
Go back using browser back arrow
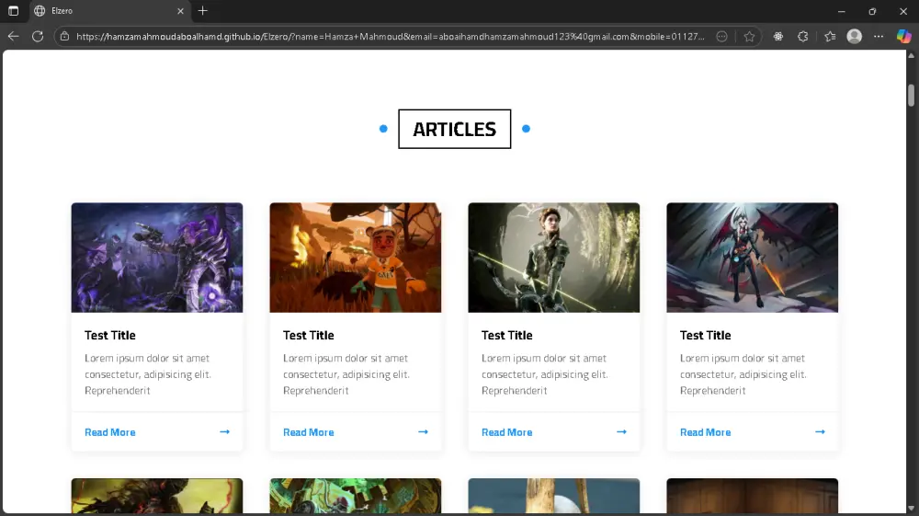13,37
